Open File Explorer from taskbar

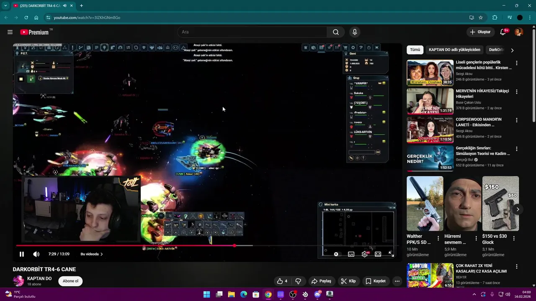point(231,294)
